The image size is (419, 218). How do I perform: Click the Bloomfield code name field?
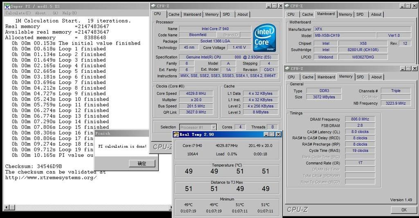pyautogui.click(x=198, y=35)
